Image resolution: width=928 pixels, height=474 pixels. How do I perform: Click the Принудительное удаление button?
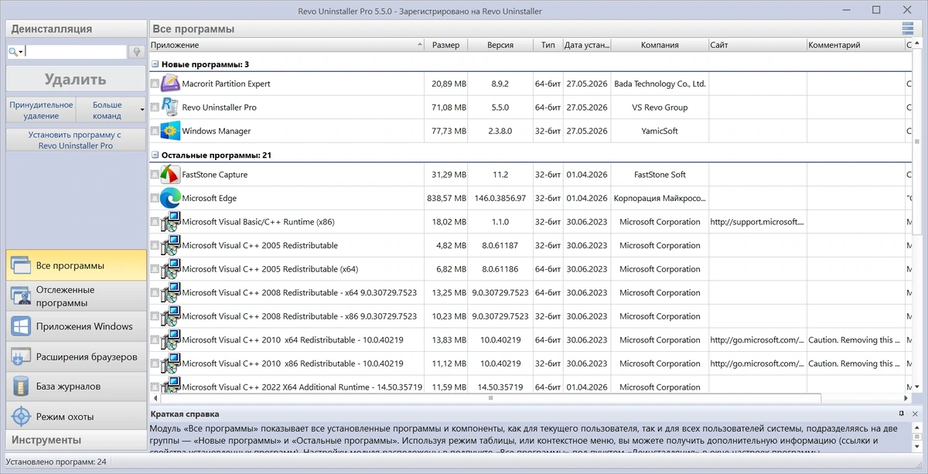pos(41,110)
